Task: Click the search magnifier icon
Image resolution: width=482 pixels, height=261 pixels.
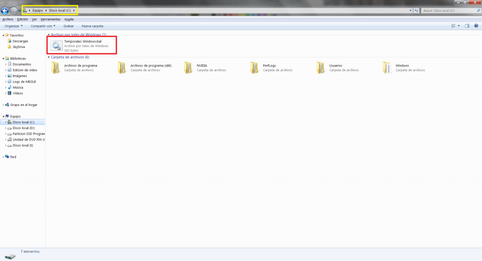Action: [478, 10]
